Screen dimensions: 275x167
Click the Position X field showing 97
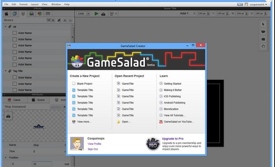(42, 164)
